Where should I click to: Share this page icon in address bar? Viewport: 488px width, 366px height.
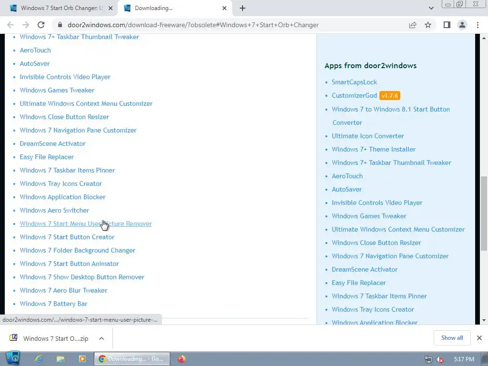(x=413, y=25)
